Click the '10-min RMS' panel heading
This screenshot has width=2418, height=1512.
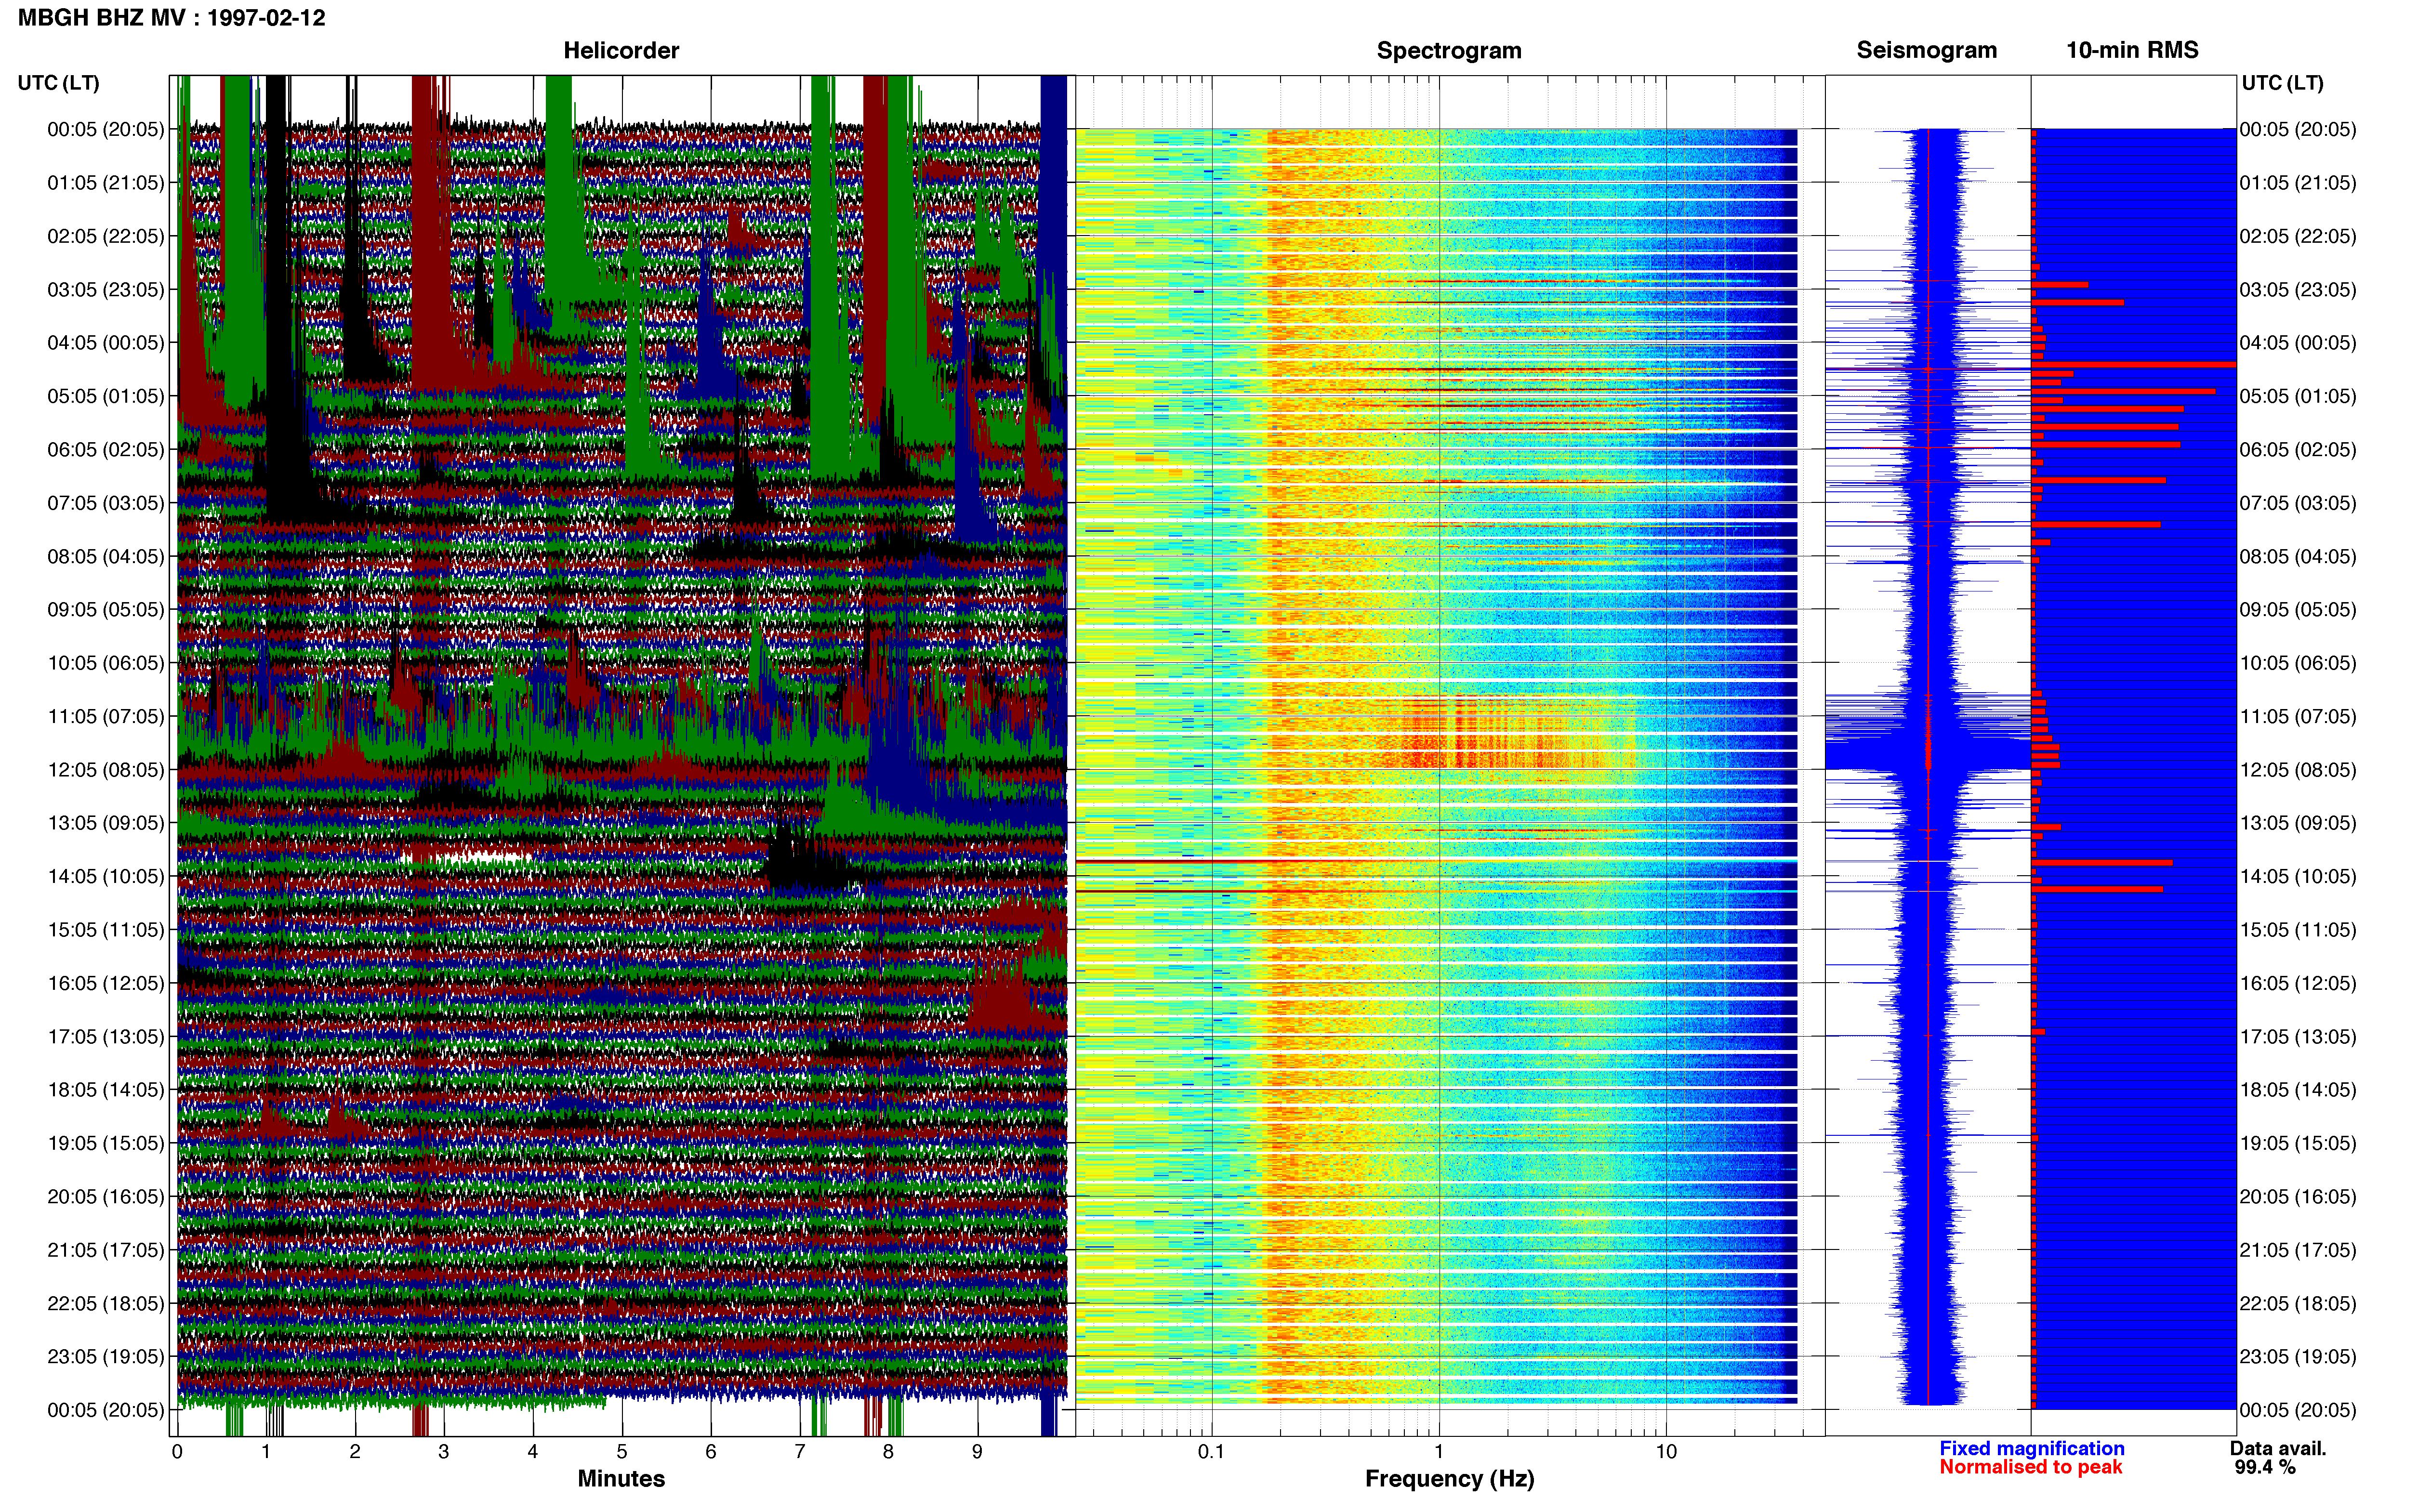click(2132, 50)
